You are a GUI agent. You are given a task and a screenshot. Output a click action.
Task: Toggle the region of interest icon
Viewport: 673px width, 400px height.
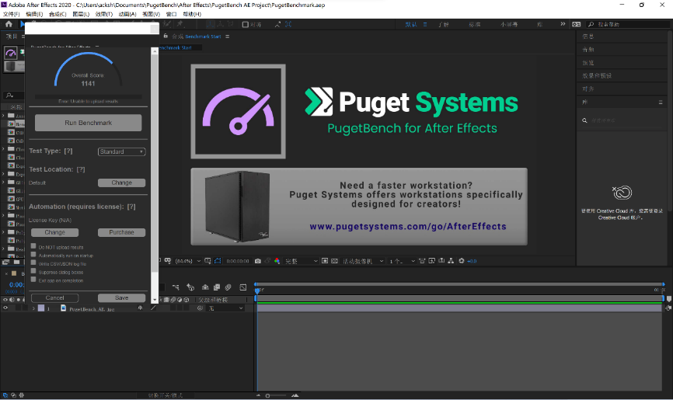pos(325,261)
